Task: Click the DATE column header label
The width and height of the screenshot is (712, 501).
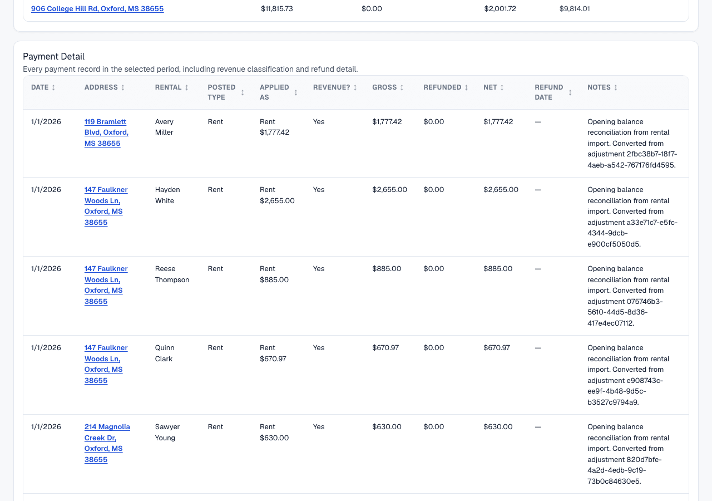Action: (x=40, y=87)
